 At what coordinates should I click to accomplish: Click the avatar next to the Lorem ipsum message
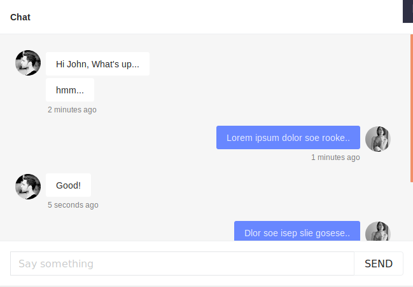point(377,138)
